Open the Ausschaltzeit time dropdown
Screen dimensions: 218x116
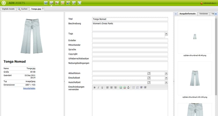click(x=166, y=82)
